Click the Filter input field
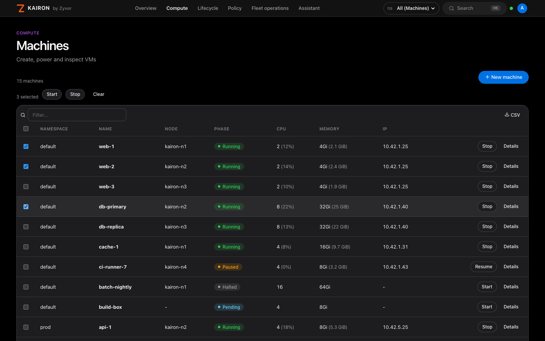 pyautogui.click(x=77, y=115)
